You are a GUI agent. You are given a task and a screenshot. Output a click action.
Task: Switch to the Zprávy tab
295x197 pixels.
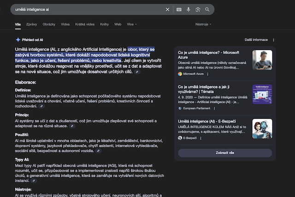(32, 24)
